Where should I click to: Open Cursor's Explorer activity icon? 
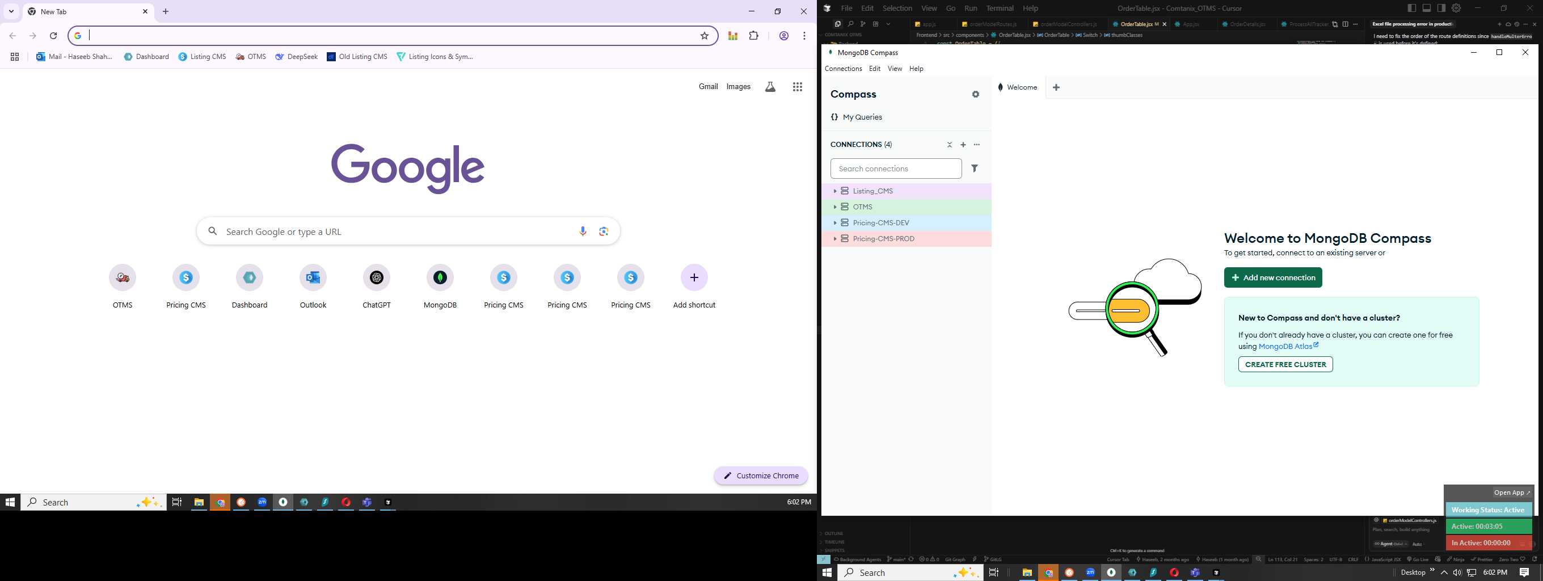(x=837, y=24)
